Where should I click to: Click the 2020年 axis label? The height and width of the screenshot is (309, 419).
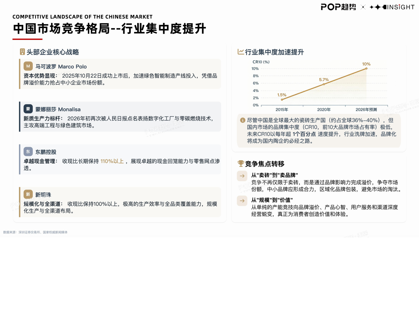coord(324,110)
